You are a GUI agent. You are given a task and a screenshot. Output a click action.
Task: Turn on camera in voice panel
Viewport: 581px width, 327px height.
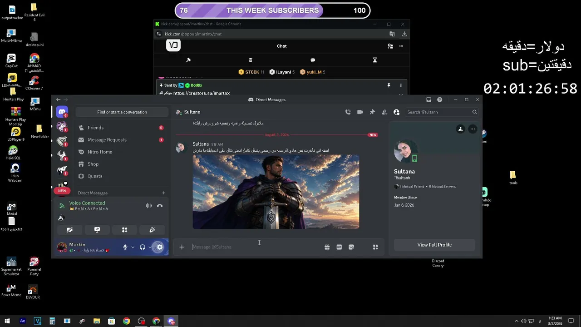[69, 230]
